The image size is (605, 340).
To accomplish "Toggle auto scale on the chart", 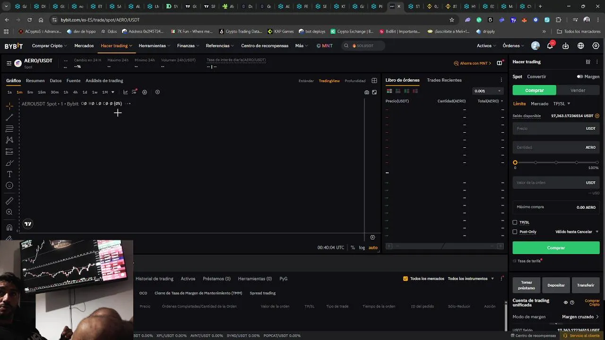I will pyautogui.click(x=373, y=247).
